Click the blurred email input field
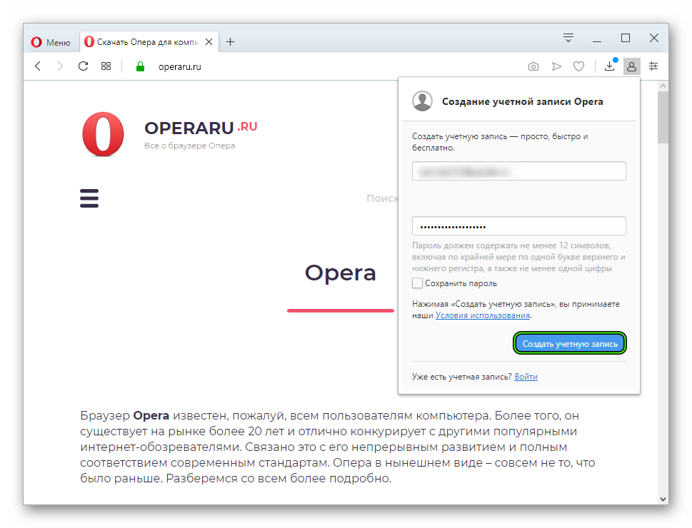This screenshot has width=692, height=528. pyautogui.click(x=519, y=171)
